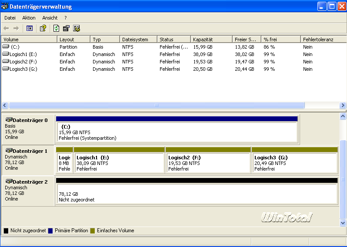Click the scroll down arrow in disk pane

[343, 223]
